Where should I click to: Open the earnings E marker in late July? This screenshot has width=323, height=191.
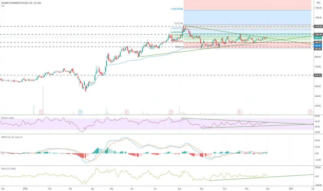(x=171, y=112)
